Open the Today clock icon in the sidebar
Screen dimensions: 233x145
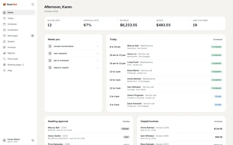click(4, 18)
